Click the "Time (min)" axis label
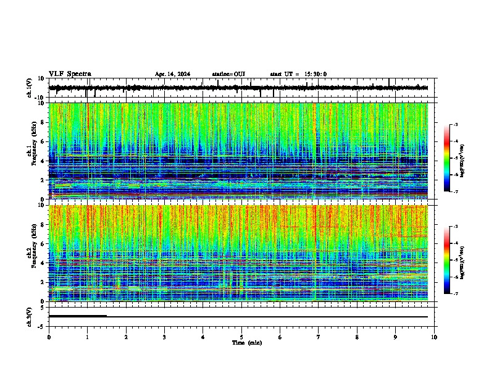Viewport: 489px width, 378px height. 247,343
